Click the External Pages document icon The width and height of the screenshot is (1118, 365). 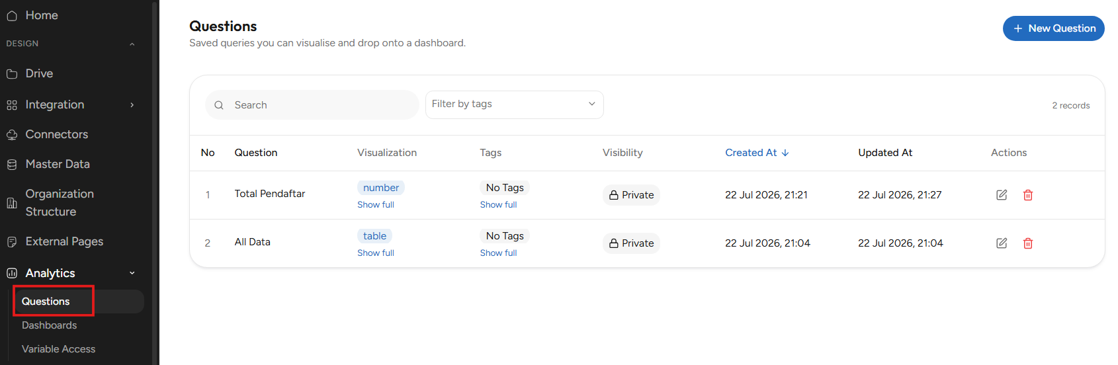12,242
